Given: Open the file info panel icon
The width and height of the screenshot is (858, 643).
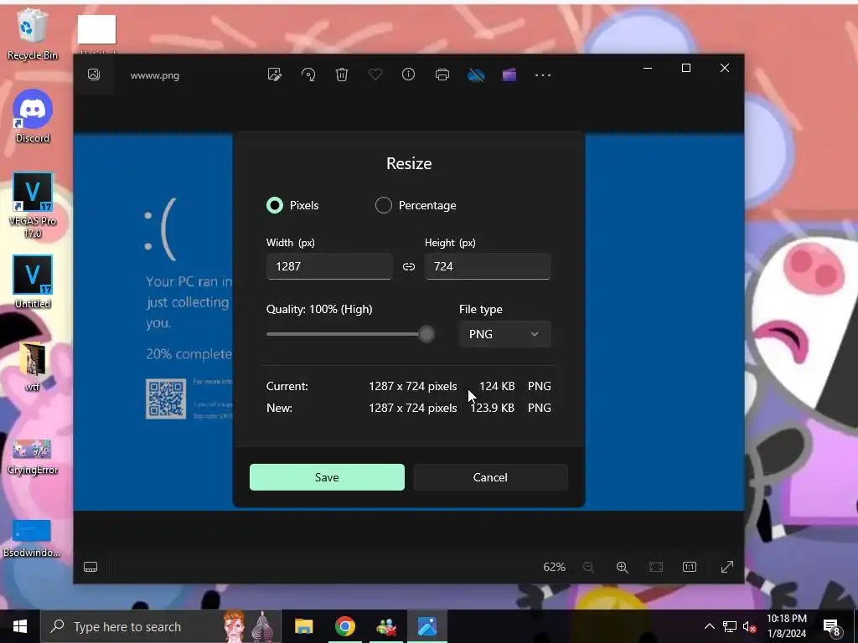Looking at the screenshot, I should click(x=409, y=75).
